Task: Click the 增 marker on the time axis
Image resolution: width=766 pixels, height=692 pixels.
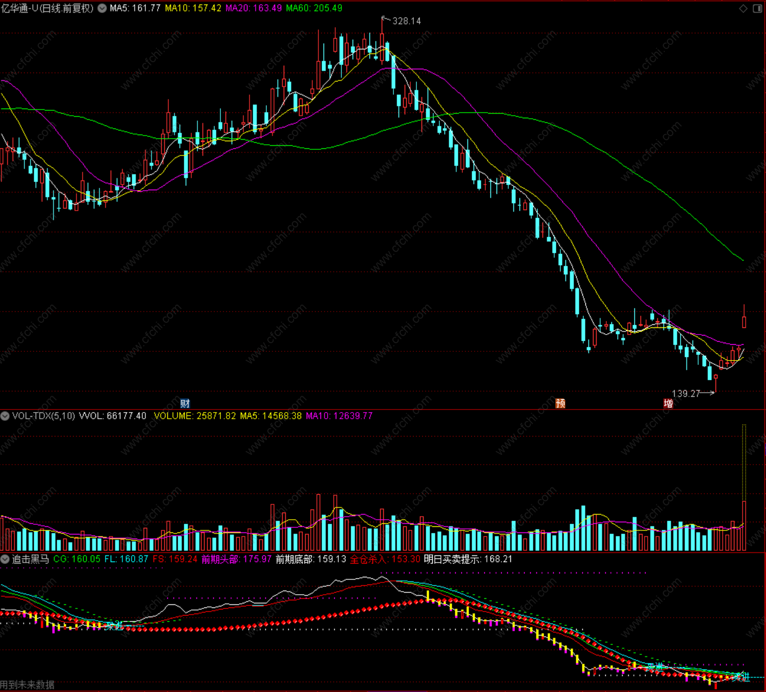Action: tap(668, 403)
